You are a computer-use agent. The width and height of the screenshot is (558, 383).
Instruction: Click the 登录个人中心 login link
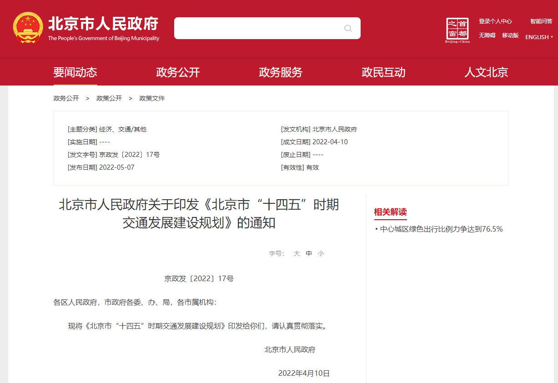[495, 21]
